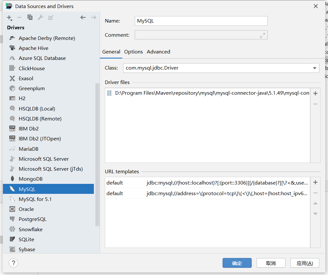This screenshot has height=275, width=328.
Task: Select the MongoDB driver entry
Action: [x=31, y=179]
